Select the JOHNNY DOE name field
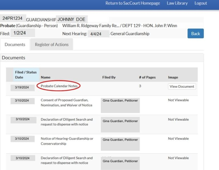219x170 pixels. coord(72,19)
